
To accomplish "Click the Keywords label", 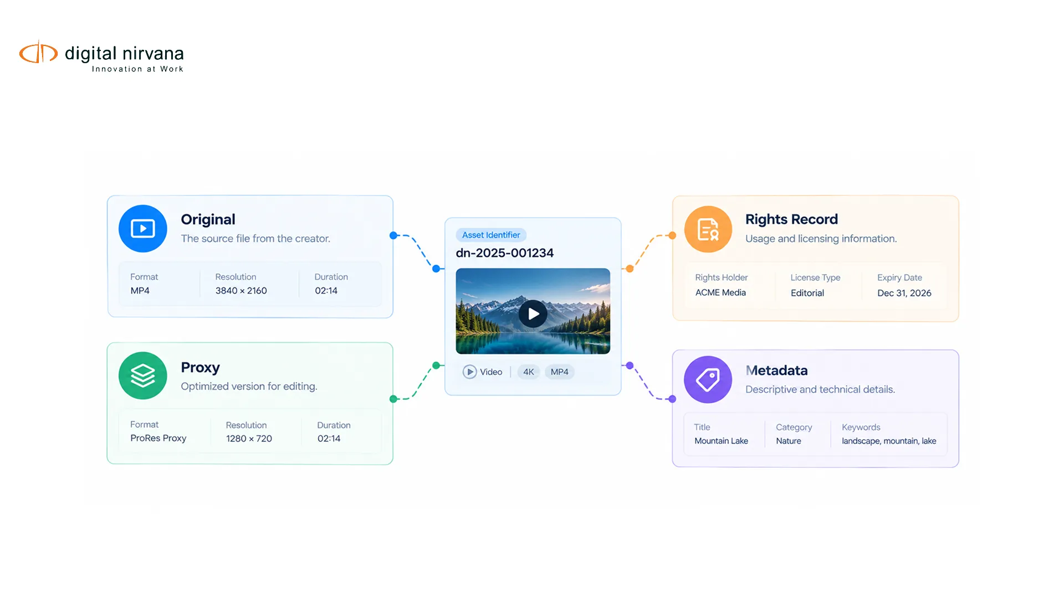I will [x=861, y=427].
